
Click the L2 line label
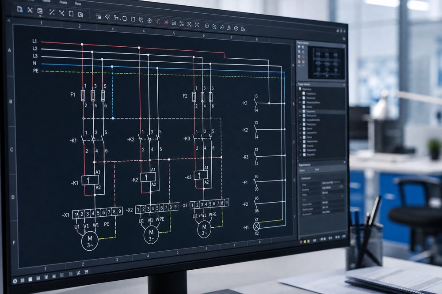coord(34,49)
